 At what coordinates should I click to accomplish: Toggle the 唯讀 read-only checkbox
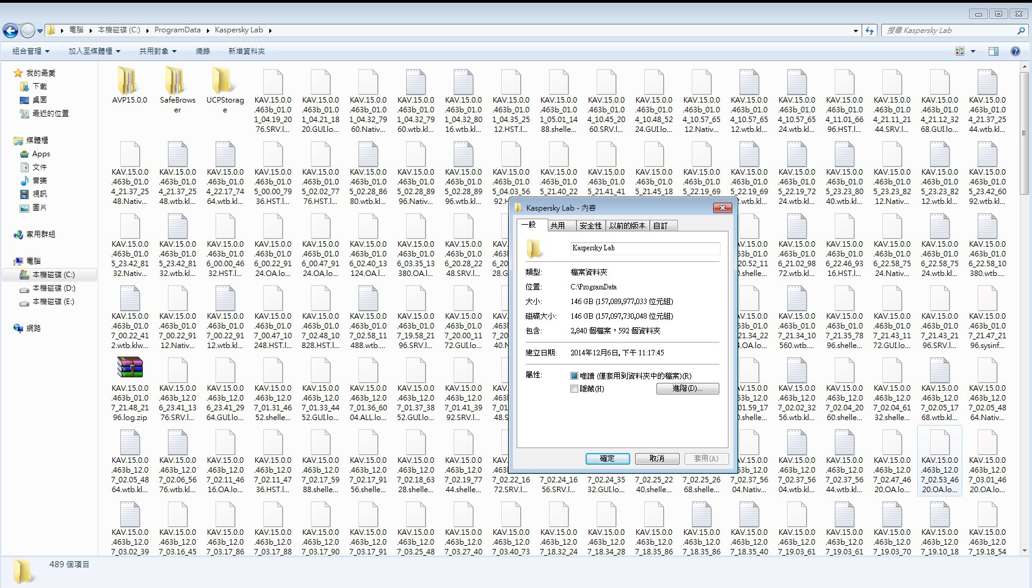tap(574, 376)
